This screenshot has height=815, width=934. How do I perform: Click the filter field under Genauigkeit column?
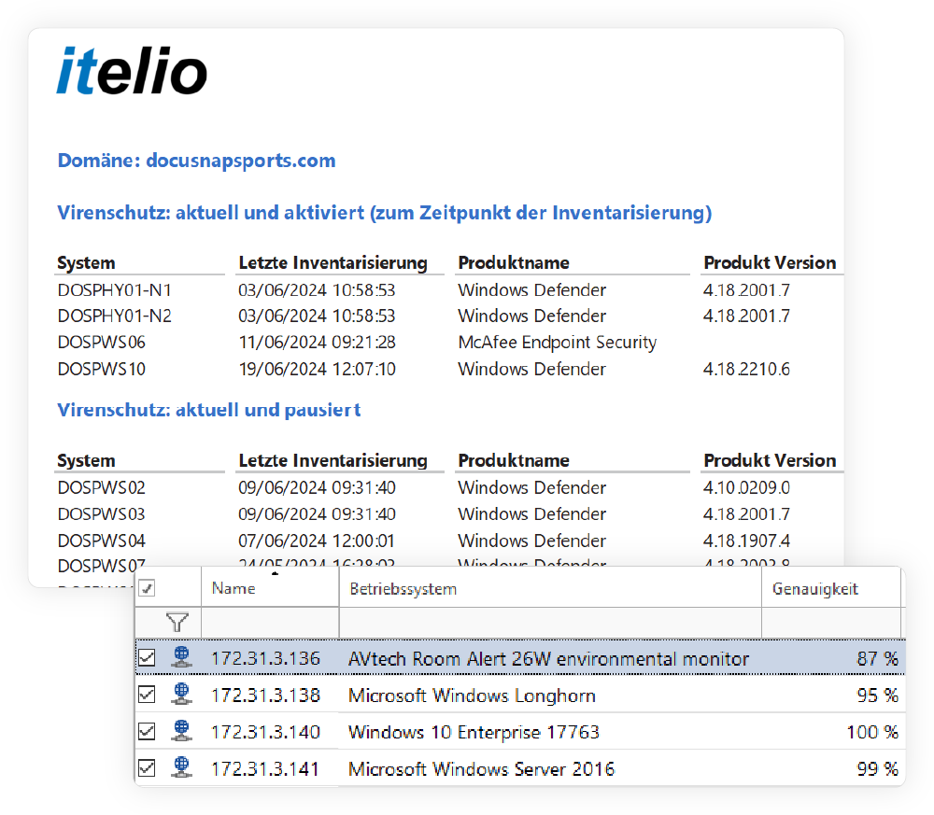tap(831, 623)
